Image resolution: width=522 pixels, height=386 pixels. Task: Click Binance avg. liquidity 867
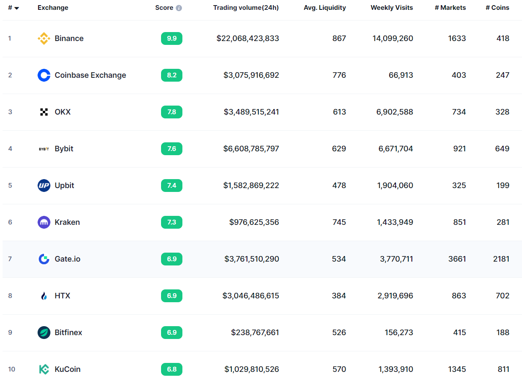[339, 38]
